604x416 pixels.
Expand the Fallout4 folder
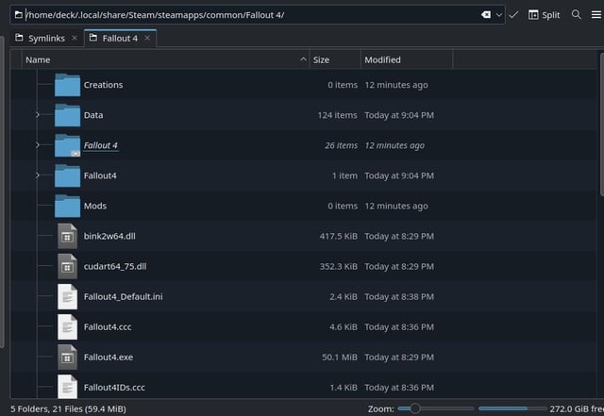coord(38,175)
